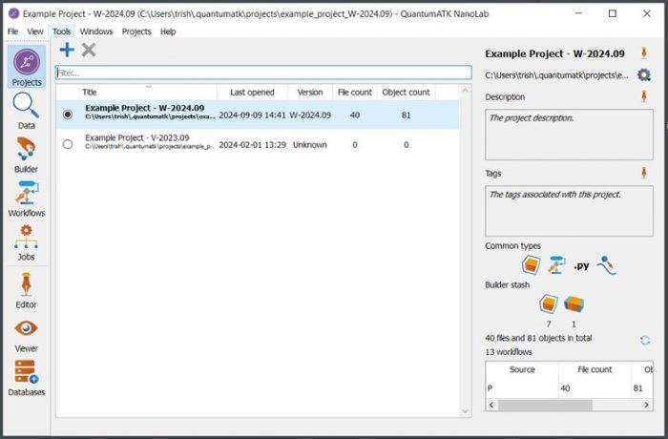
Task: Click bulk configuration icon under Common types
Action: pos(532,264)
